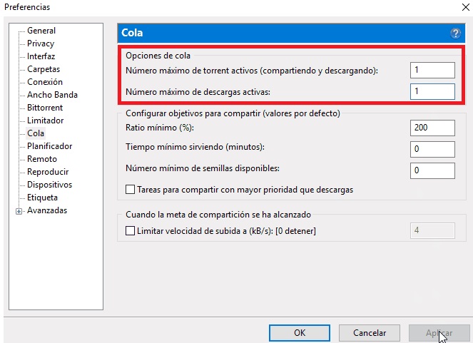Focus the maximum active torrents field

click(x=432, y=70)
